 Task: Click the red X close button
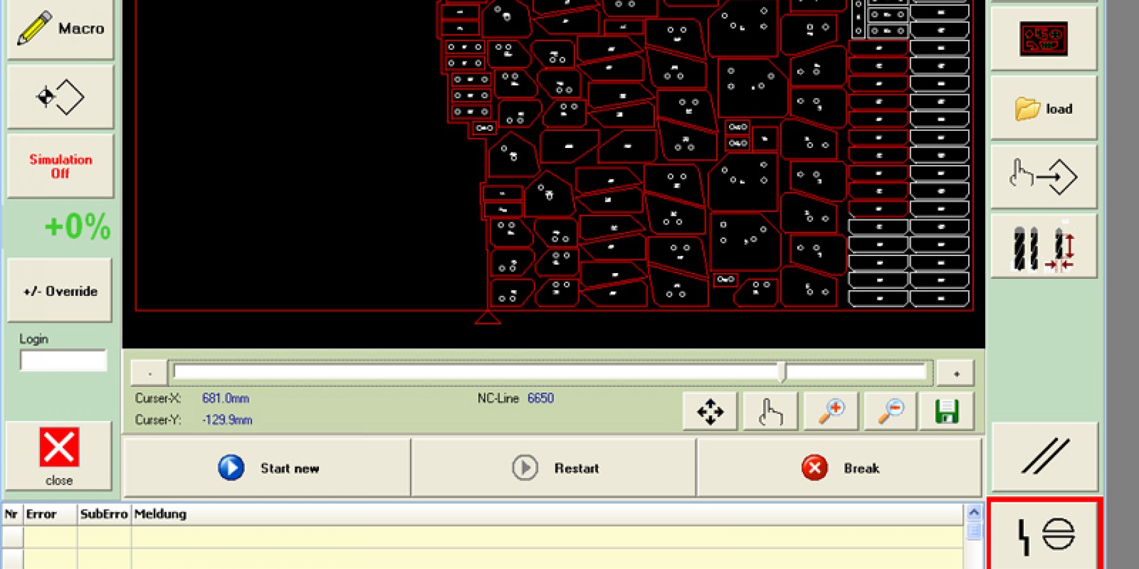point(59,455)
